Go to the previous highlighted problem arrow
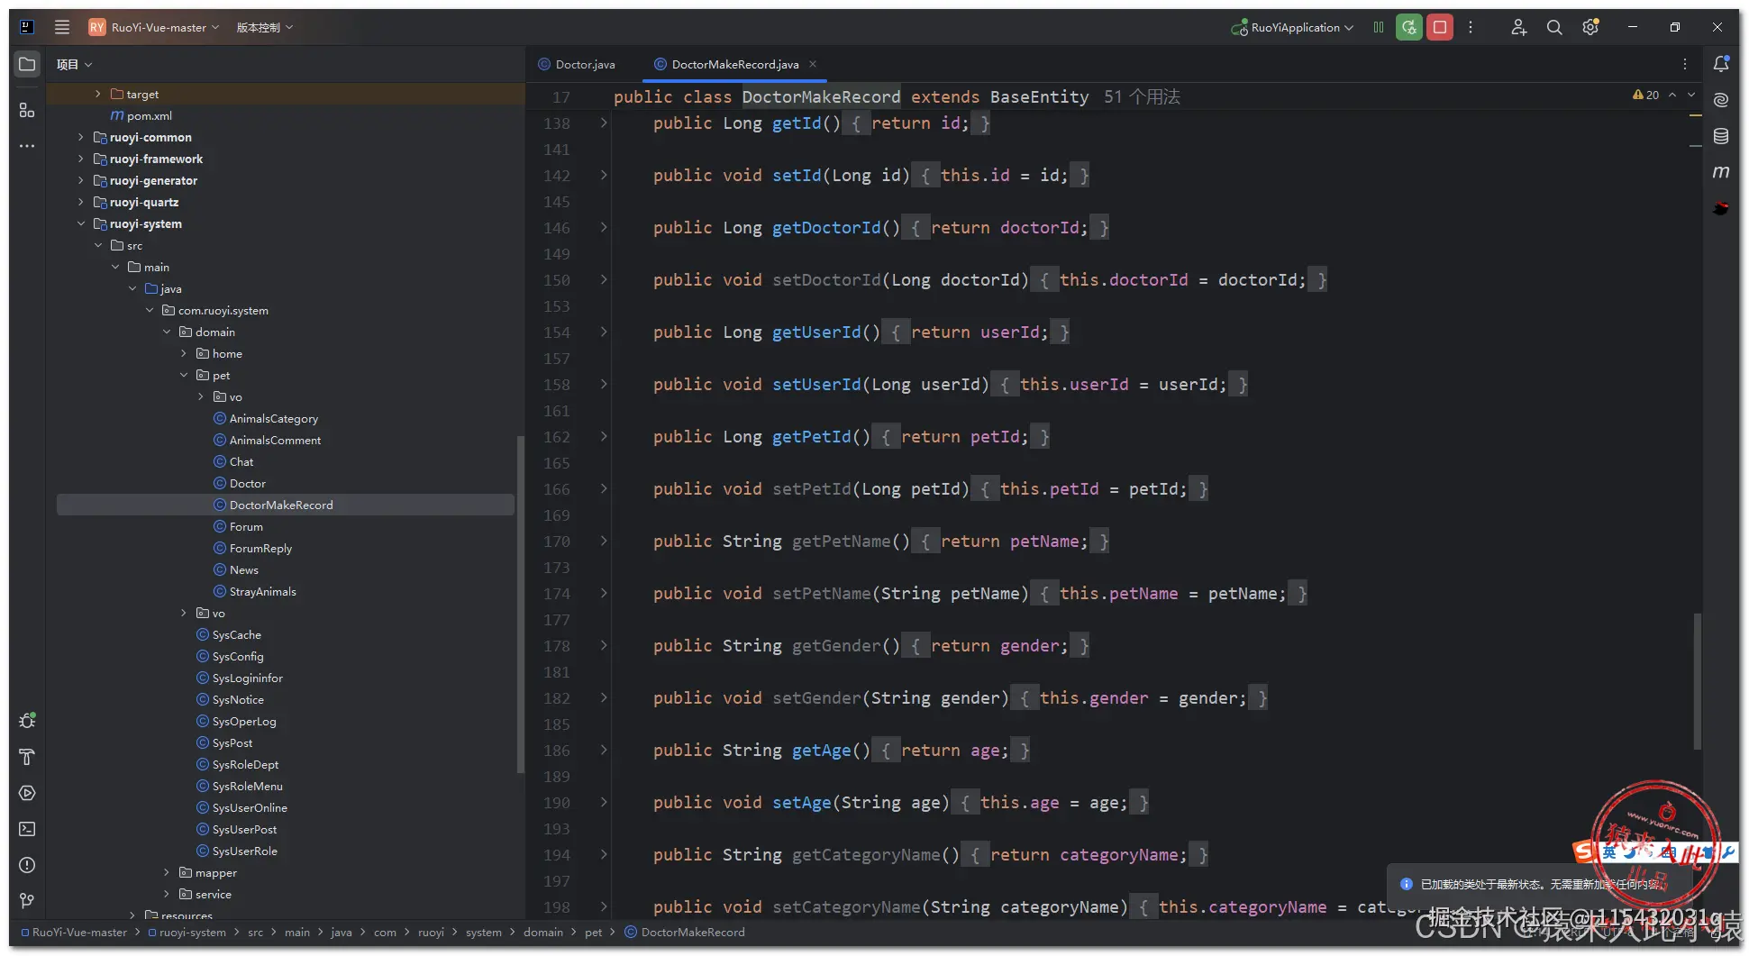The height and width of the screenshot is (956, 1749). point(1672,95)
